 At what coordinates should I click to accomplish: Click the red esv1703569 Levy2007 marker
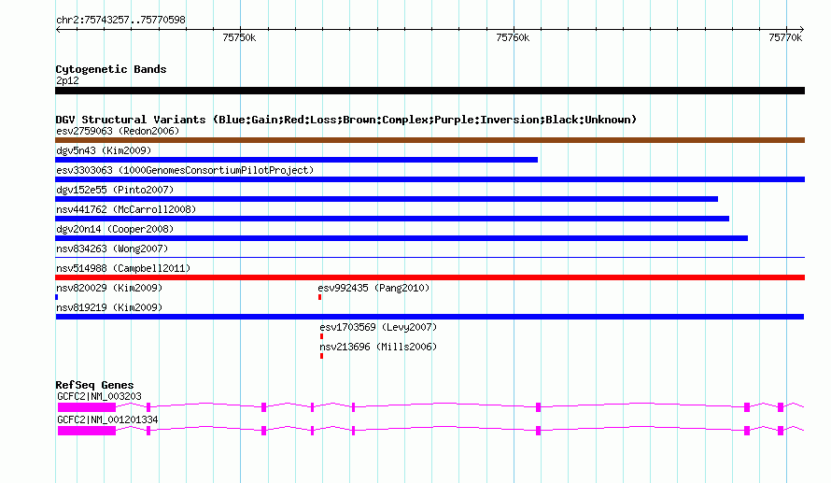(322, 336)
